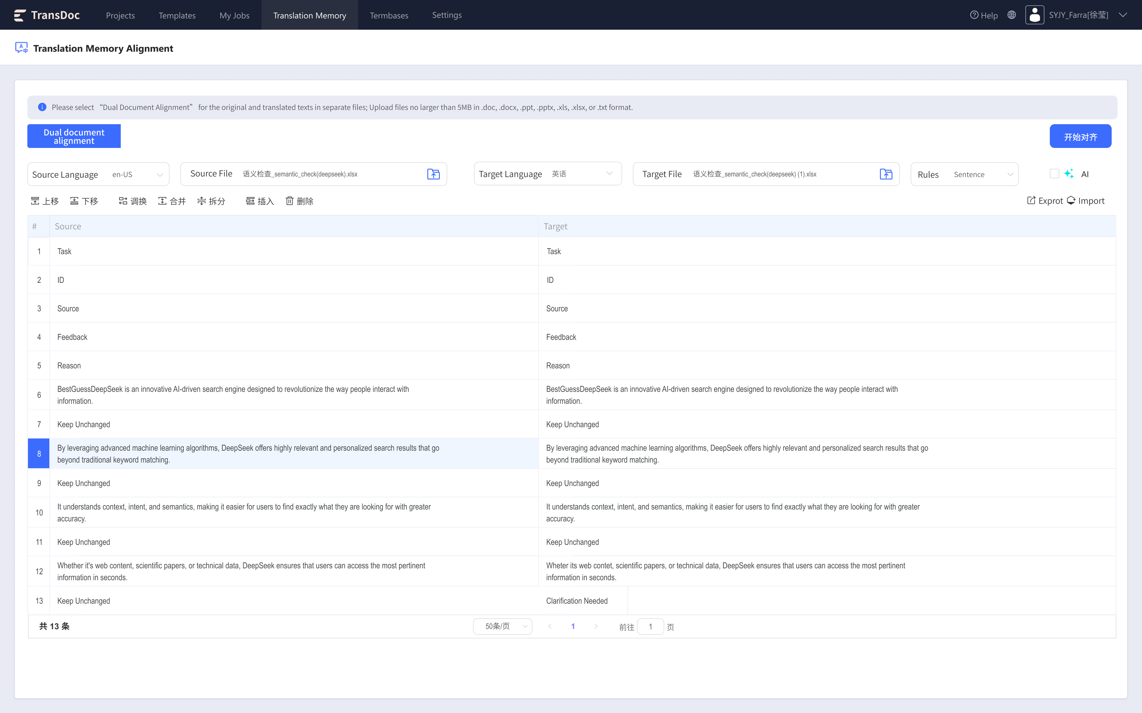Upload a source file via folder icon
The image size is (1142, 713).
click(x=433, y=174)
